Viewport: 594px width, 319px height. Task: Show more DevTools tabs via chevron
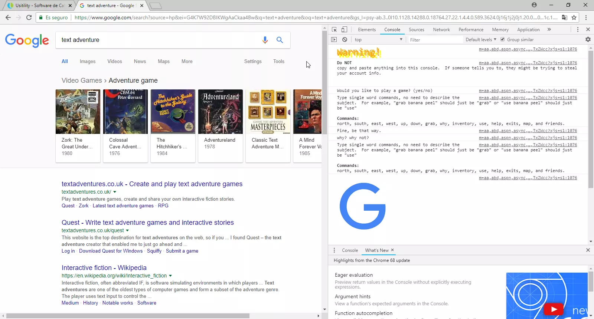549,30
